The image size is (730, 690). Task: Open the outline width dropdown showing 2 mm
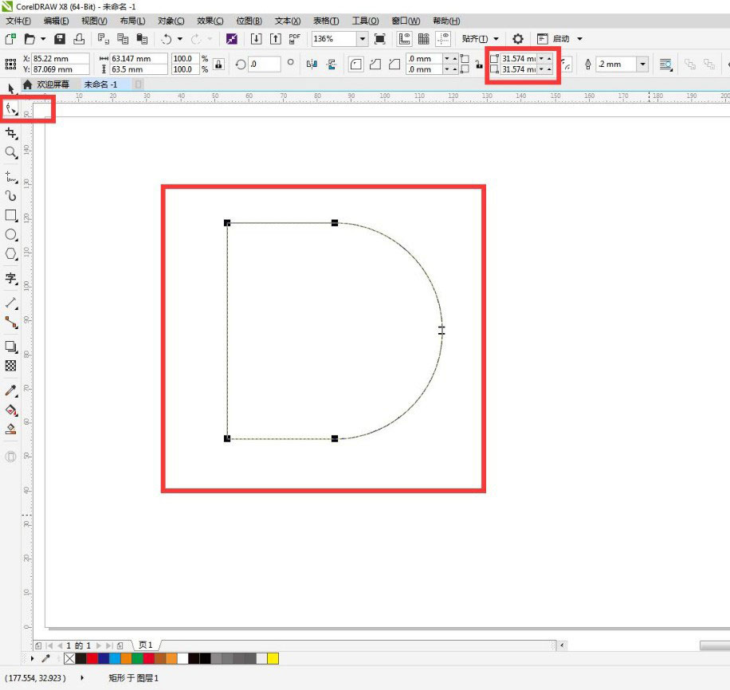642,64
